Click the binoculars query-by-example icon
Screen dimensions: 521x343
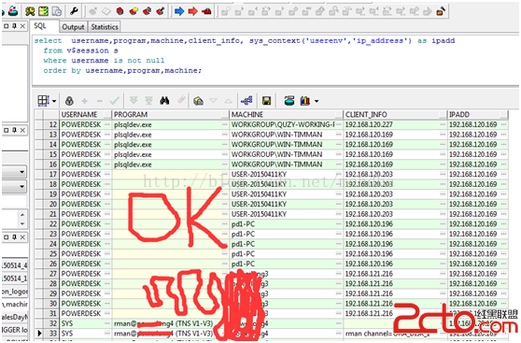pyautogui.click(x=164, y=101)
